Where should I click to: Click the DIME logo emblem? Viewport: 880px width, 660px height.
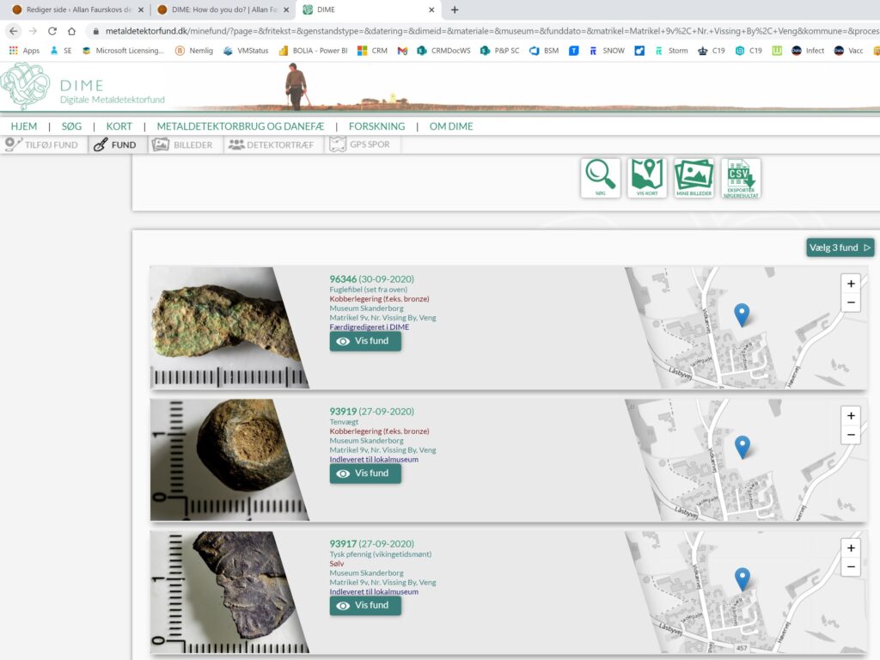click(26, 86)
